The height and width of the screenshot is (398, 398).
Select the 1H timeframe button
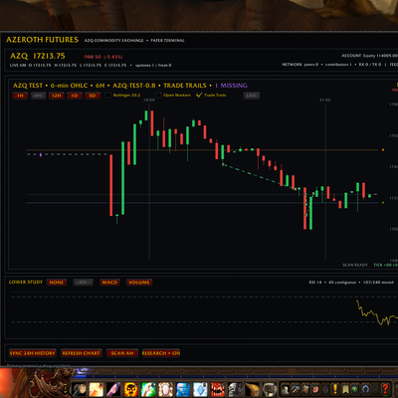20,96
